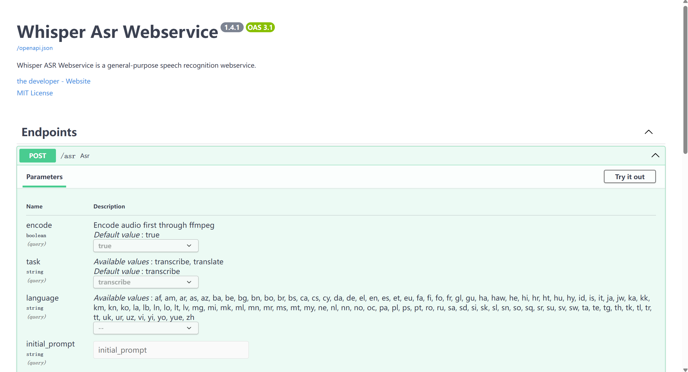
Task: Click the Try it out button
Action: pyautogui.click(x=630, y=176)
